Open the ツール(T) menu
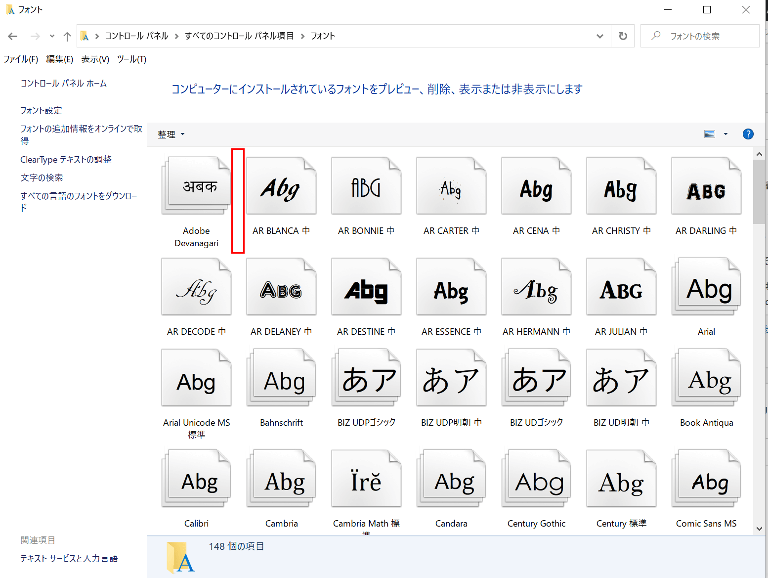Screen dimensions: 768x578 (x=131, y=59)
